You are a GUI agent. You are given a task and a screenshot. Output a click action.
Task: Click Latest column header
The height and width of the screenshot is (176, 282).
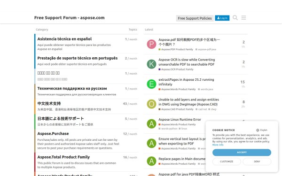click(149, 30)
